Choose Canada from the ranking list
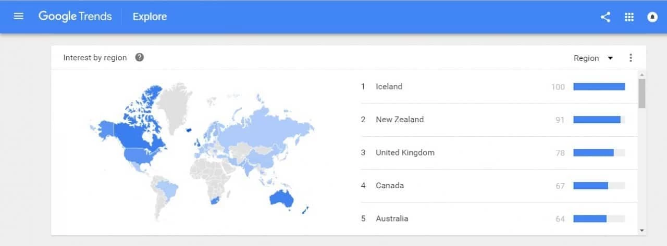The height and width of the screenshot is (246, 667). (x=389, y=186)
